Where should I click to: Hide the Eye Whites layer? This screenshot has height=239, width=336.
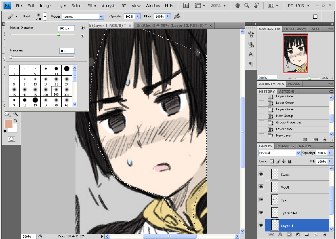pyautogui.click(x=261, y=212)
